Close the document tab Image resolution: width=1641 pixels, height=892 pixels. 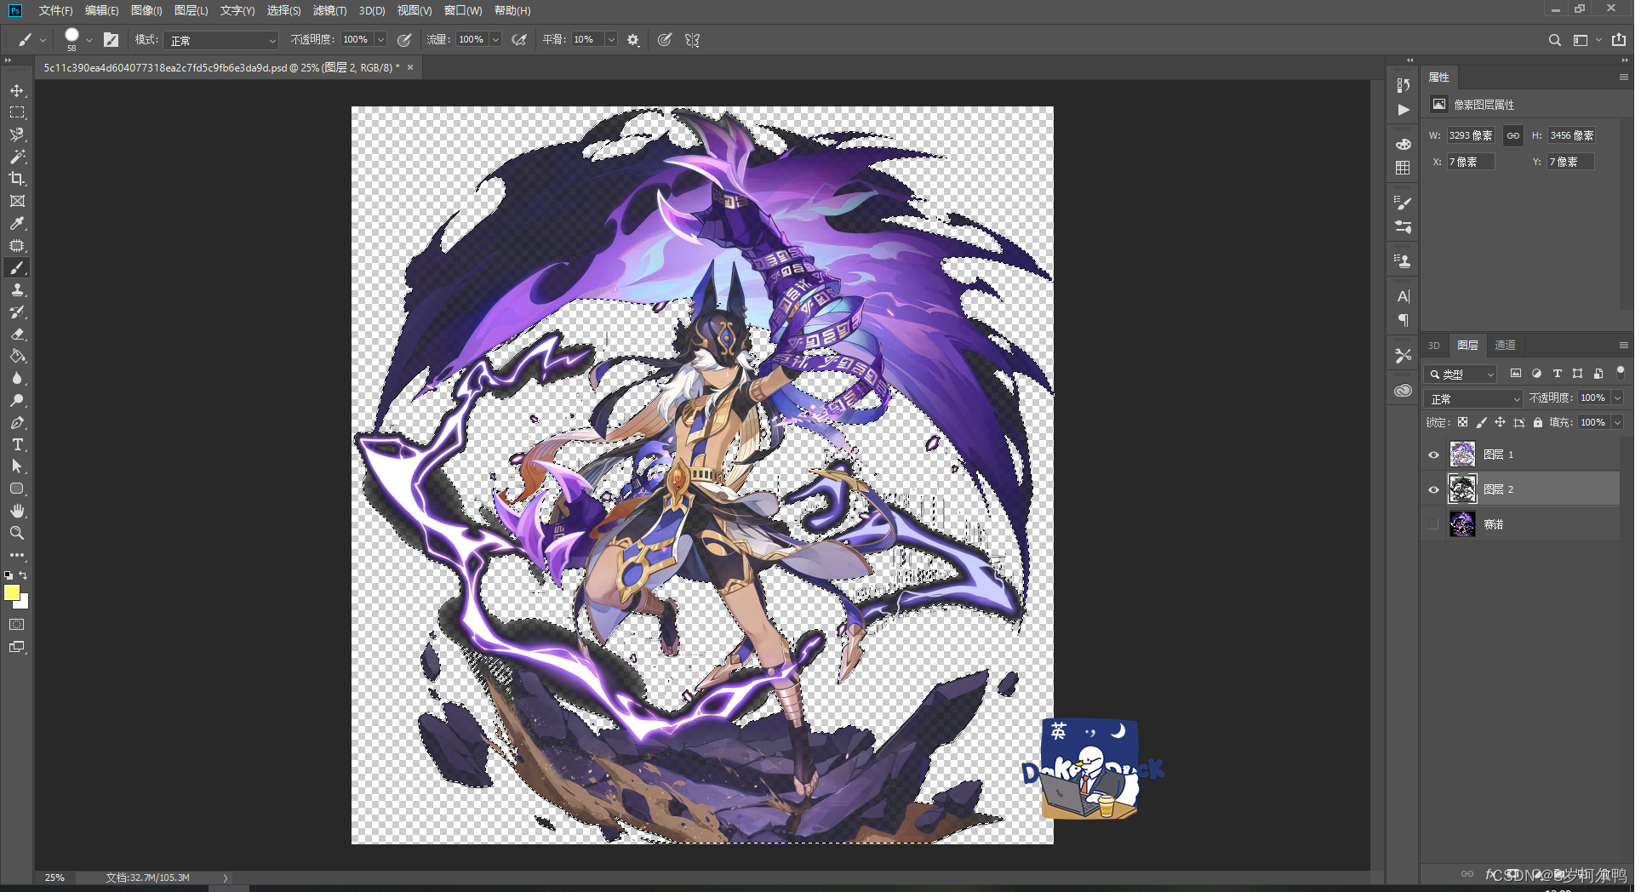pyautogui.click(x=410, y=67)
